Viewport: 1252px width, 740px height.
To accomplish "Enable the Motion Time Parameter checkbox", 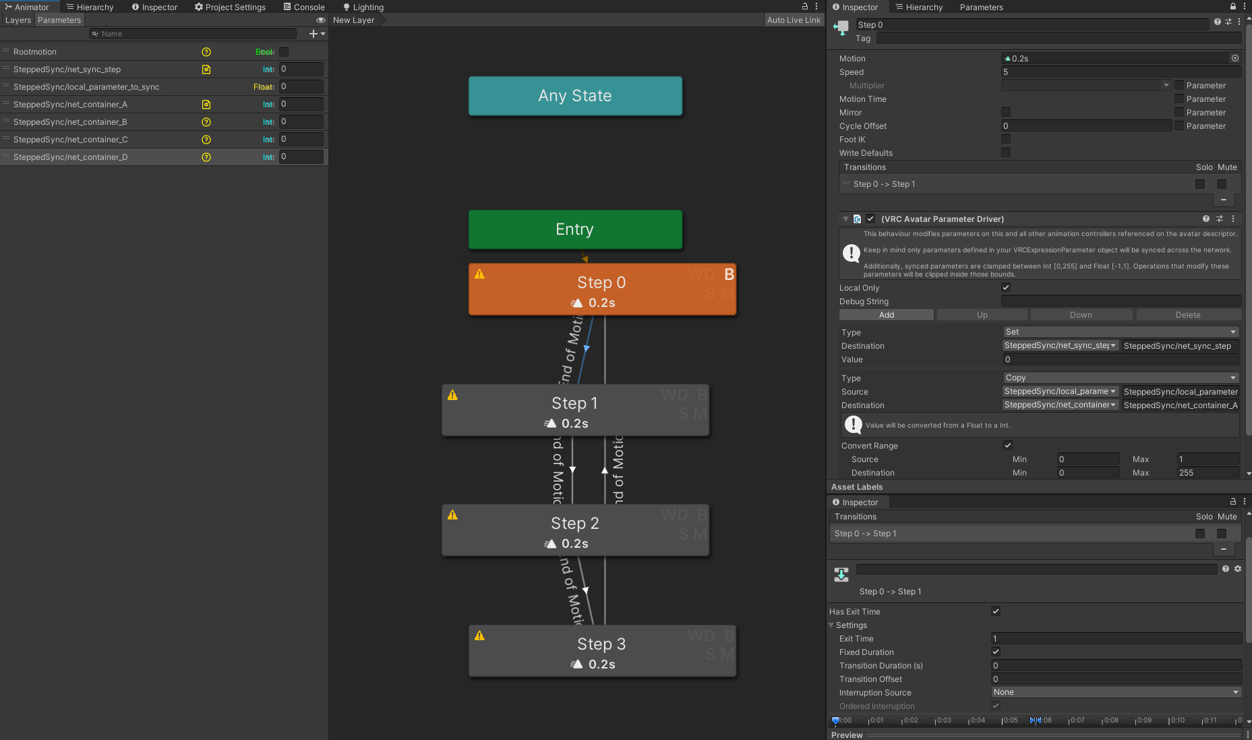I will (1179, 98).
